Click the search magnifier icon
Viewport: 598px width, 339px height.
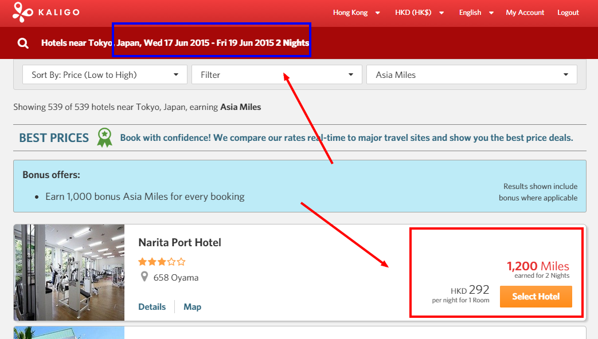(23, 43)
